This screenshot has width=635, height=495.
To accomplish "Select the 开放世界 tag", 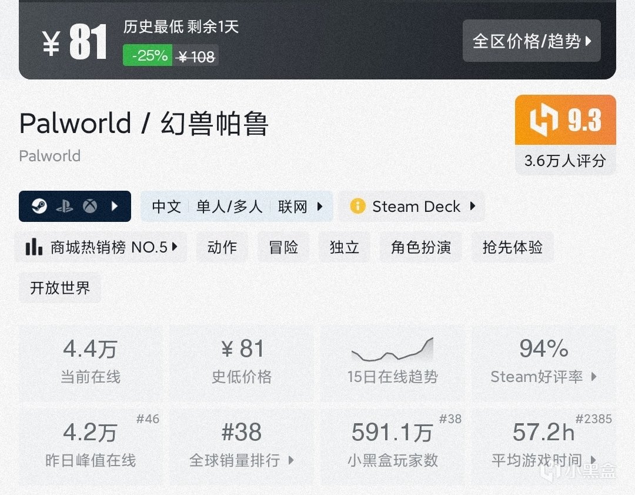I will [x=60, y=288].
